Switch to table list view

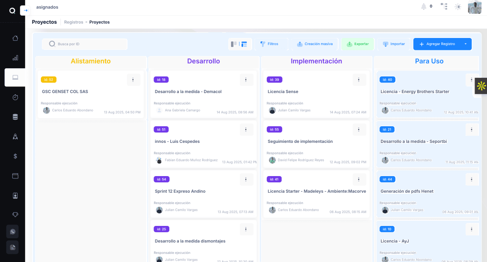244,44
